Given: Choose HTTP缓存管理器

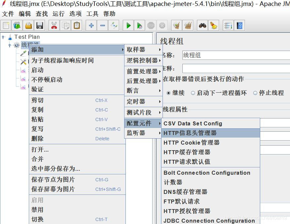Looking at the screenshot, I should 211,152.
